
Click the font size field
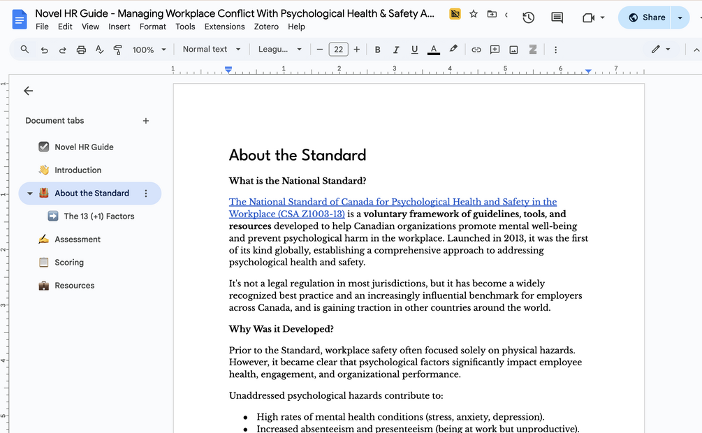click(339, 50)
